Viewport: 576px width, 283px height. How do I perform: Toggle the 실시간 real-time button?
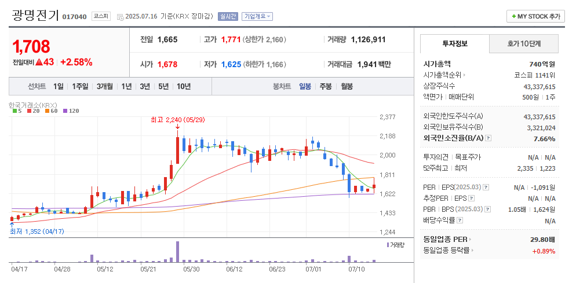[228, 17]
